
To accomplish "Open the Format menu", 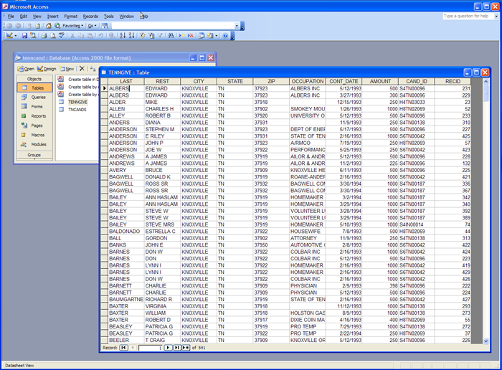I will [70, 16].
